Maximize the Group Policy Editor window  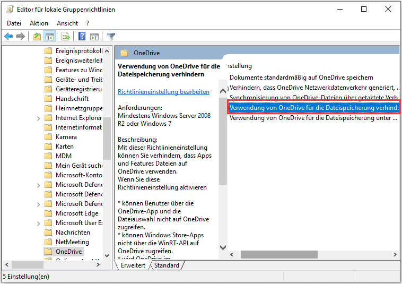pyautogui.click(x=363, y=9)
